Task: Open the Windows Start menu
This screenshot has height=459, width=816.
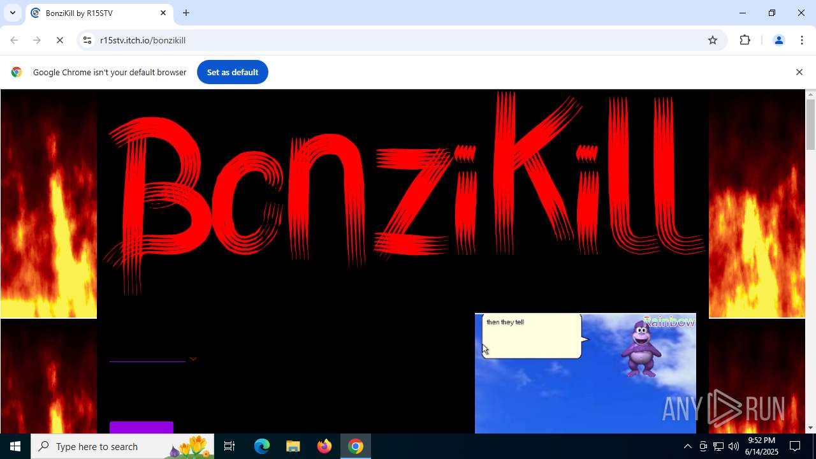Action: pos(15,446)
